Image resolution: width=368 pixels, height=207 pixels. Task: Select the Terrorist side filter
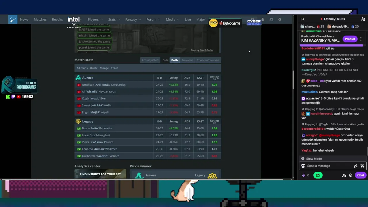(x=187, y=60)
